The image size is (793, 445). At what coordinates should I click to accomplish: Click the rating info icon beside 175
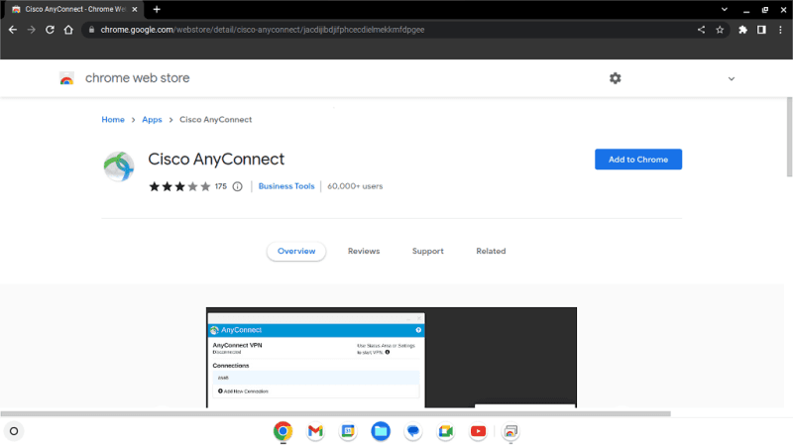[237, 186]
